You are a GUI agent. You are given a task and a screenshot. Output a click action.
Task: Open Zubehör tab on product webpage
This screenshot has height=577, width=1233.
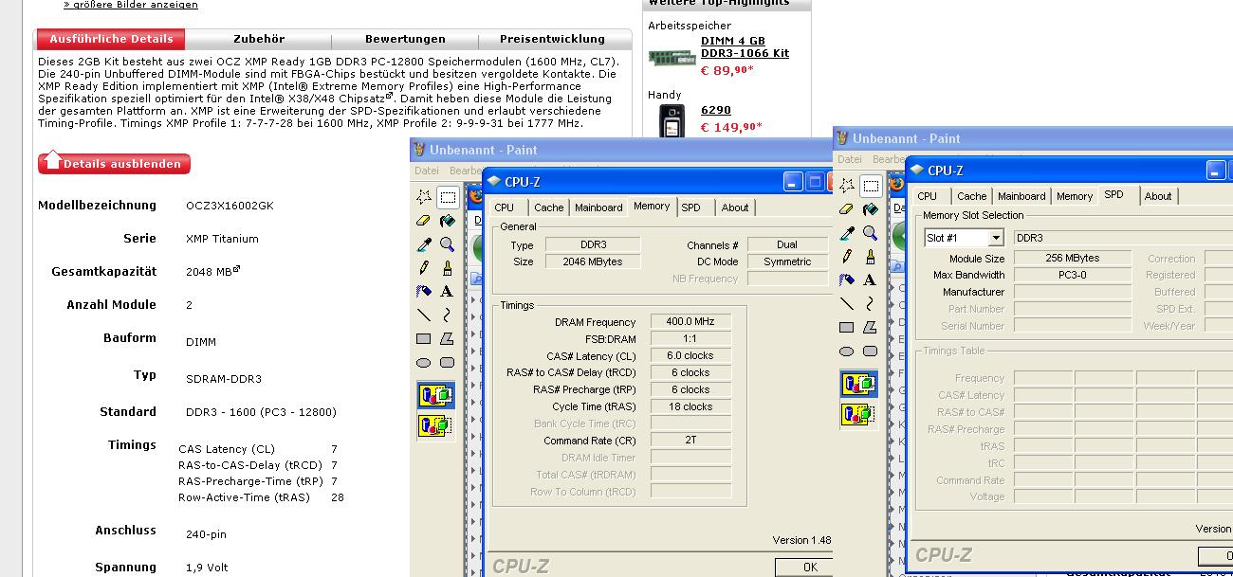pos(259,39)
